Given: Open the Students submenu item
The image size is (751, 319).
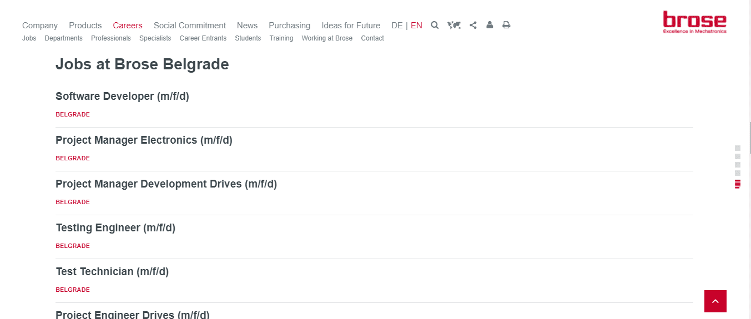Looking at the screenshot, I should [248, 38].
